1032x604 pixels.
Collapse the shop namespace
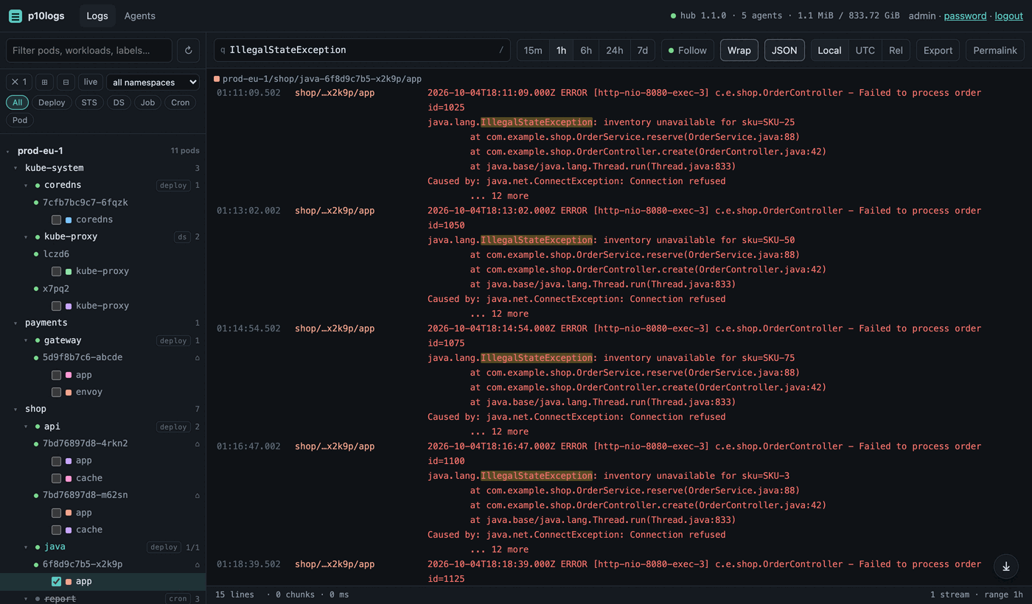(x=15, y=409)
